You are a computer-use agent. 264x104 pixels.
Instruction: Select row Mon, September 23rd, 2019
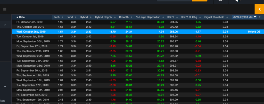click(138, 66)
